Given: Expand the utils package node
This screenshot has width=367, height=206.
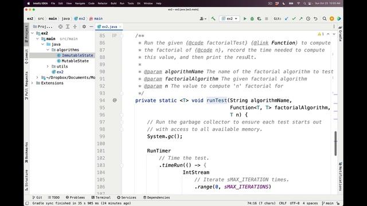Looking at the screenshot, I should pos(48,66).
